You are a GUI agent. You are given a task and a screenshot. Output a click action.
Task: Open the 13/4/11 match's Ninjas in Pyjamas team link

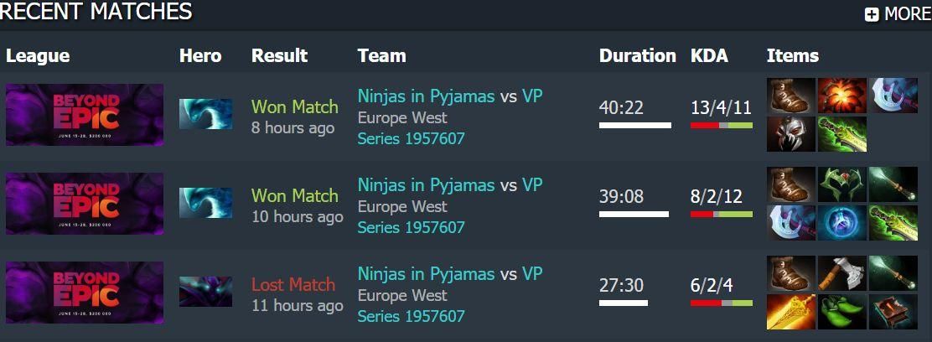click(426, 96)
